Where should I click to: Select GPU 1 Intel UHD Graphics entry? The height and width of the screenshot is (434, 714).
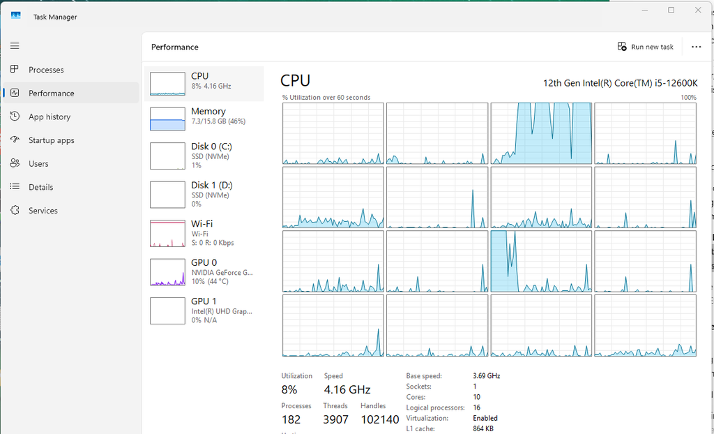click(x=204, y=310)
